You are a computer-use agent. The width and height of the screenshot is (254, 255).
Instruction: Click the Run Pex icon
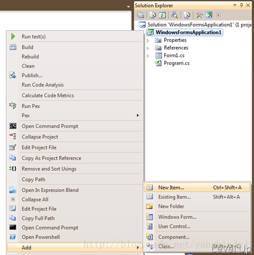(x=13, y=106)
